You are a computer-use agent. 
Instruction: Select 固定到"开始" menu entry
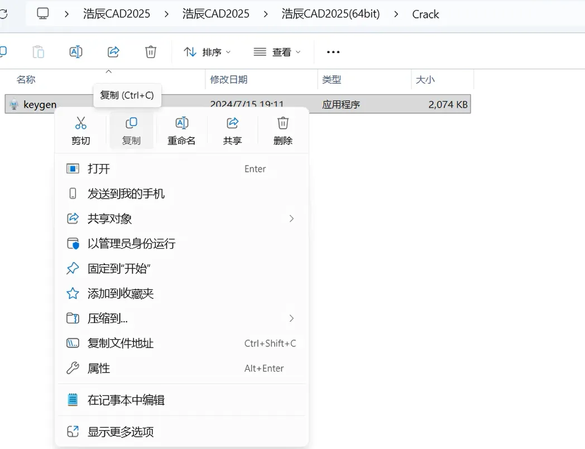(181, 268)
